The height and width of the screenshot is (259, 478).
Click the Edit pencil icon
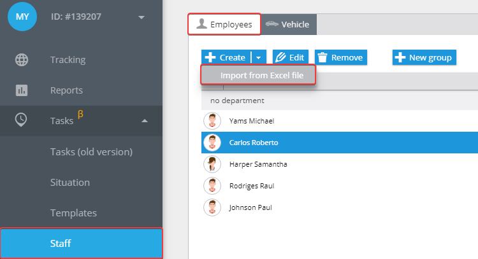coord(280,57)
